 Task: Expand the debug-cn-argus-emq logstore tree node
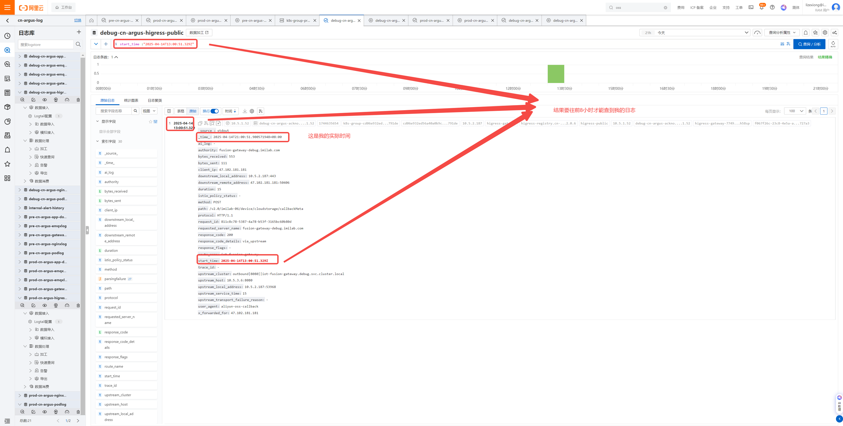pos(20,65)
